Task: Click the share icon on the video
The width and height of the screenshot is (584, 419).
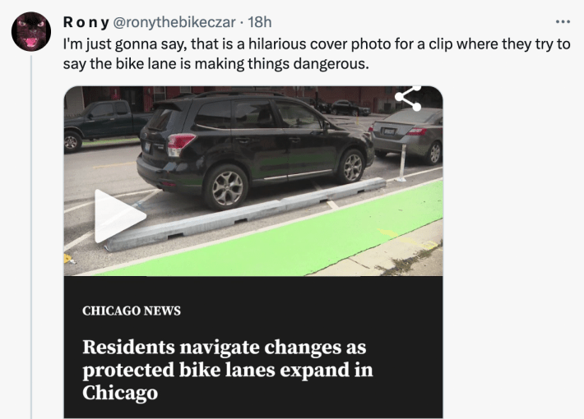Action: point(407,97)
